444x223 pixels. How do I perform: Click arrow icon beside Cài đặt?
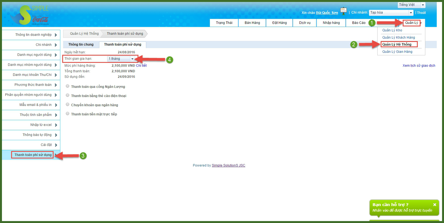click(56, 145)
